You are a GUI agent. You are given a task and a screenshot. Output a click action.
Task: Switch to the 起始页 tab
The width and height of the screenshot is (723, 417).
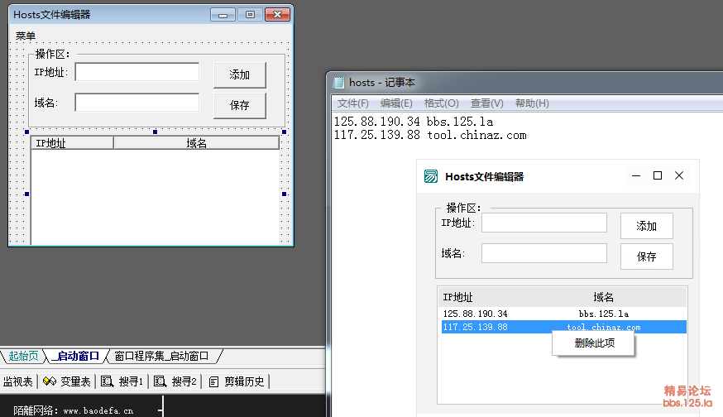click(23, 357)
